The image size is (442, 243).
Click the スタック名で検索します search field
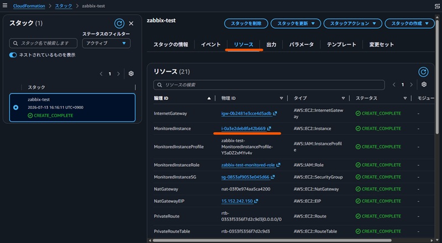43,43
